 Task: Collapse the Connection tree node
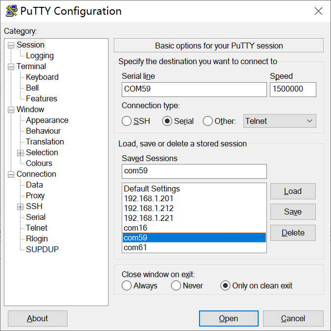click(11, 175)
